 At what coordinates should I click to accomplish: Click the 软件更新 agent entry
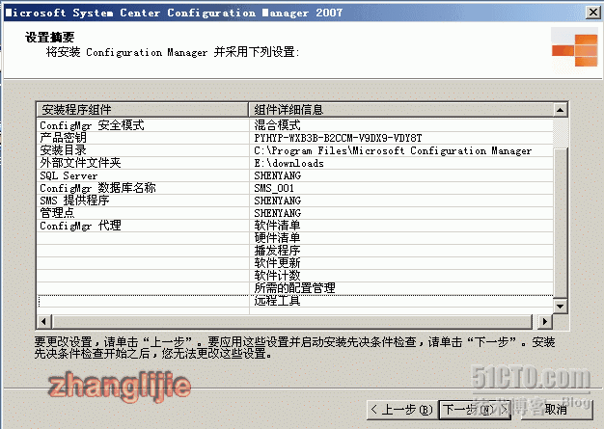pos(277,263)
